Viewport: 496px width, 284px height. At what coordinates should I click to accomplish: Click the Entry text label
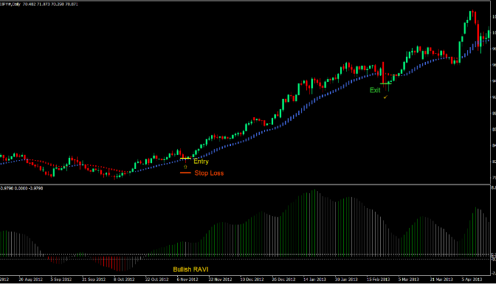pos(201,161)
